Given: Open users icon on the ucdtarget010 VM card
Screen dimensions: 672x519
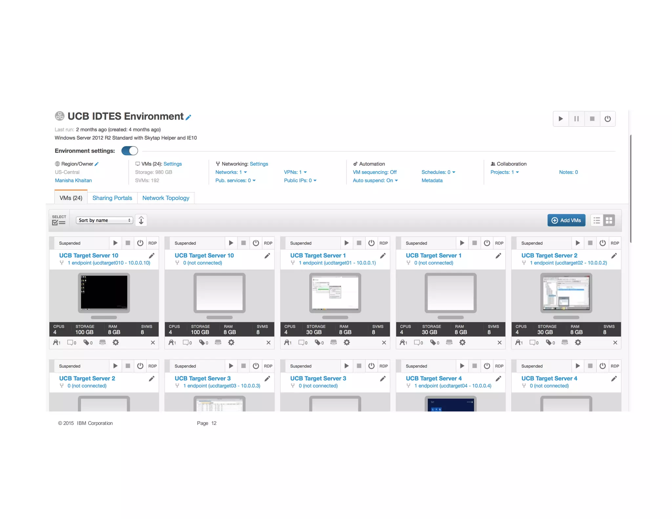Looking at the screenshot, I should [x=57, y=343].
